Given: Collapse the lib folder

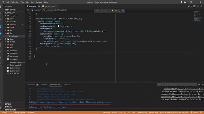Looking at the screenshot, I should pos(11,33).
